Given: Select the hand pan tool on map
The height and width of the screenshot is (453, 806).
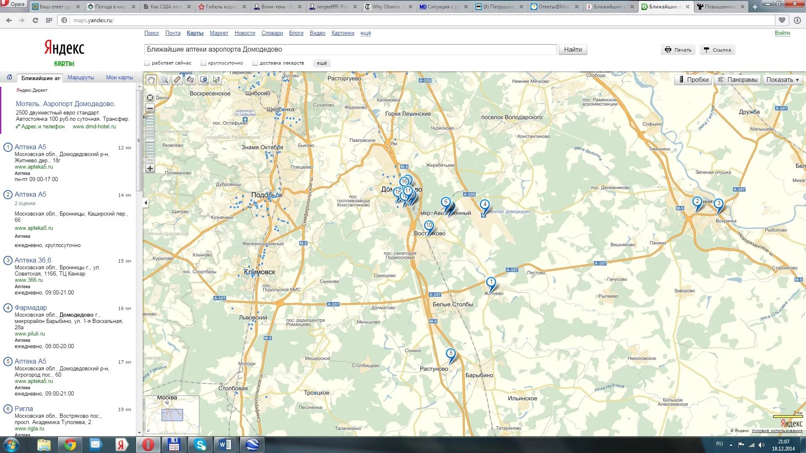Looking at the screenshot, I should 151,80.
